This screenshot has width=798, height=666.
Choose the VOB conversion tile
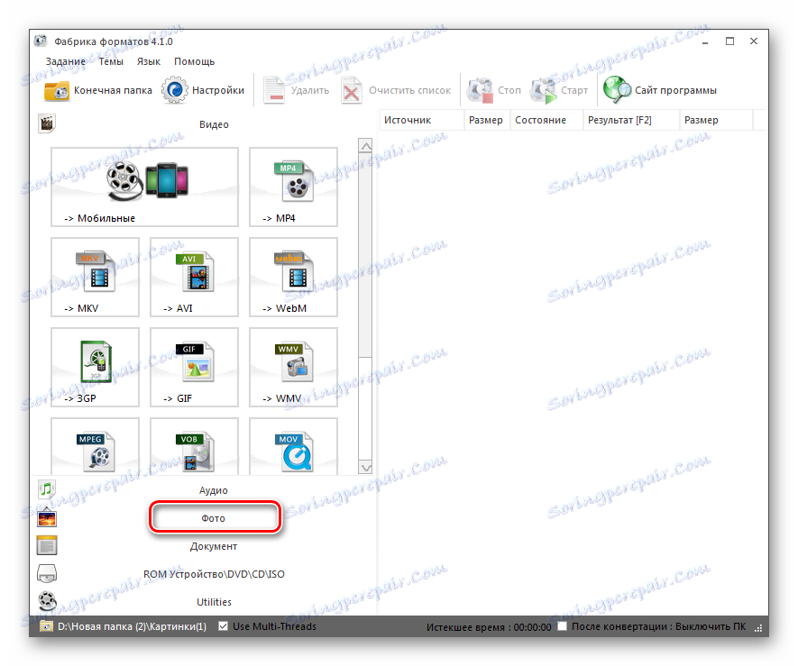(194, 446)
